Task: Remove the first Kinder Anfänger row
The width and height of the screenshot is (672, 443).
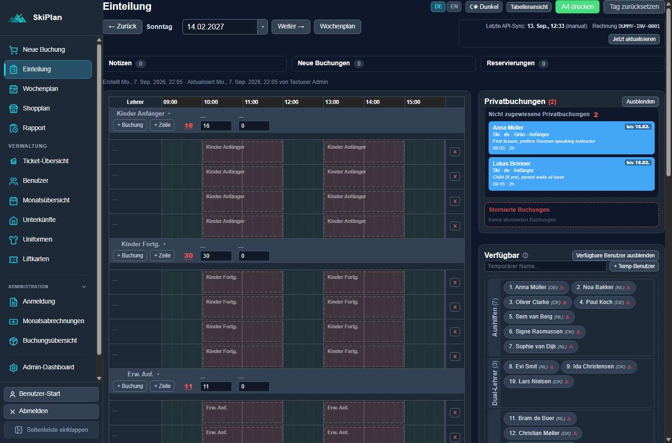Action: tap(455, 152)
